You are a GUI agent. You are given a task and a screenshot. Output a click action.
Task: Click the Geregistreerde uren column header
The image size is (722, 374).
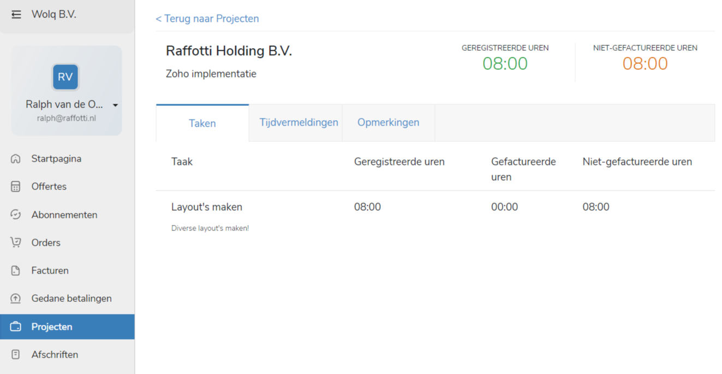coord(399,162)
